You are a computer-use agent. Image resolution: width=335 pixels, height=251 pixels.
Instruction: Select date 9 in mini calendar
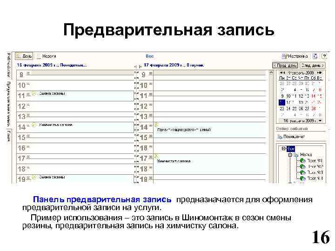pyautogui.click(x=282, y=96)
